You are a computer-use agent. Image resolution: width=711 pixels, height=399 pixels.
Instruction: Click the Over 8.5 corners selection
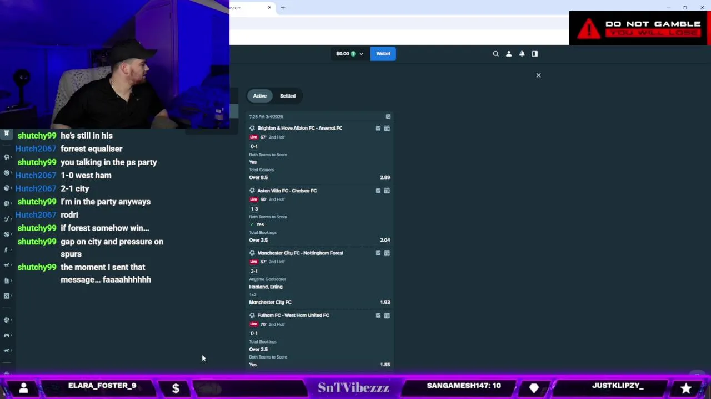coord(258,177)
